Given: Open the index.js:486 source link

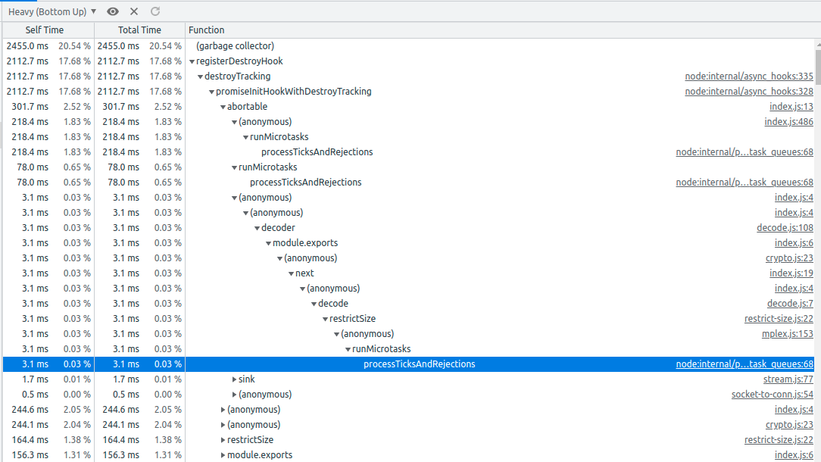Looking at the screenshot, I should point(788,122).
